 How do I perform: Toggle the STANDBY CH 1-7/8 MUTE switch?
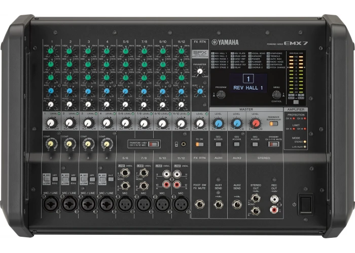coord(274,144)
